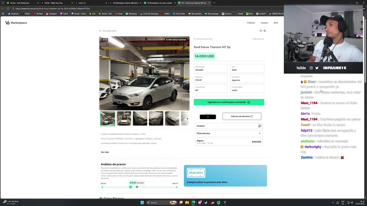Open Spotify from the taskbar
Image resolution: width=367 pixels, height=206 pixels.
pos(218,203)
